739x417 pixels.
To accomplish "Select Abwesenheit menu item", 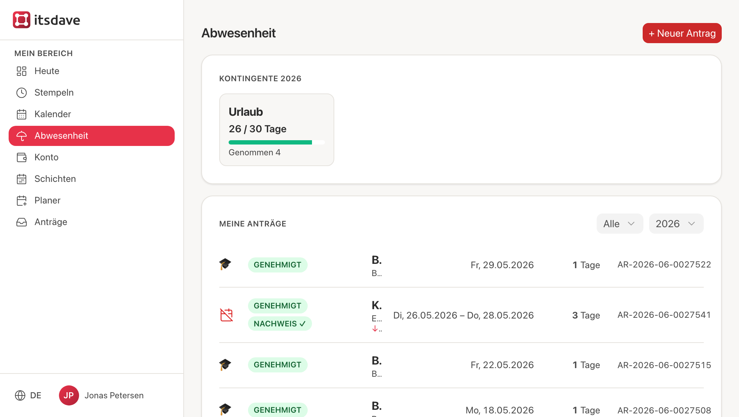I will click(x=92, y=136).
